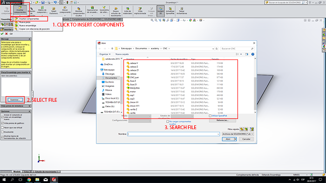Screen dimensions: 326x183
Task: Create a Vista explosionada
Action: coord(140,11)
